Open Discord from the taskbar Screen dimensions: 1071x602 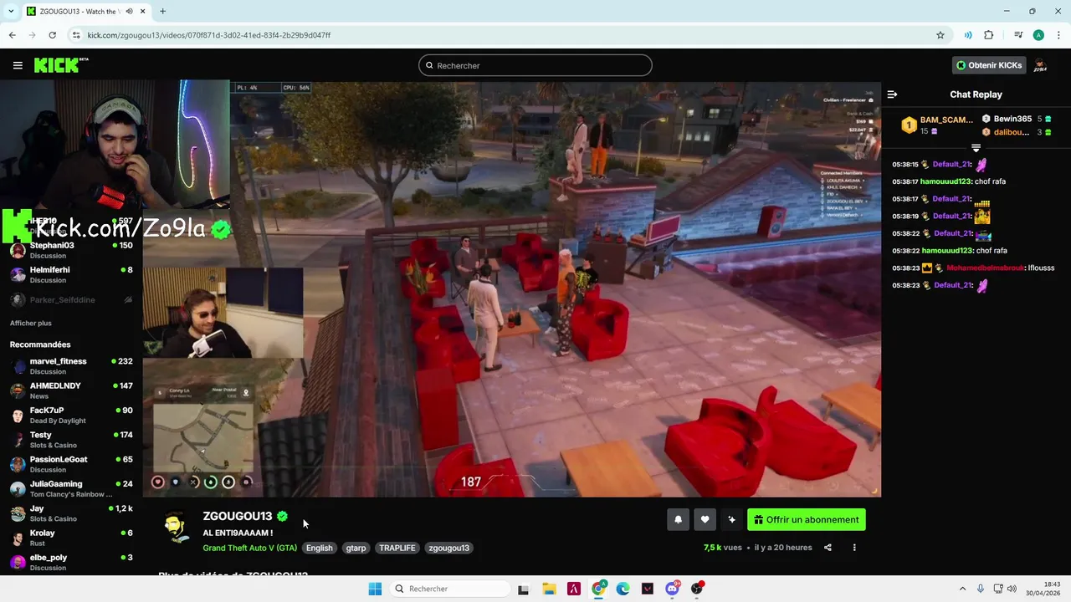click(672, 589)
